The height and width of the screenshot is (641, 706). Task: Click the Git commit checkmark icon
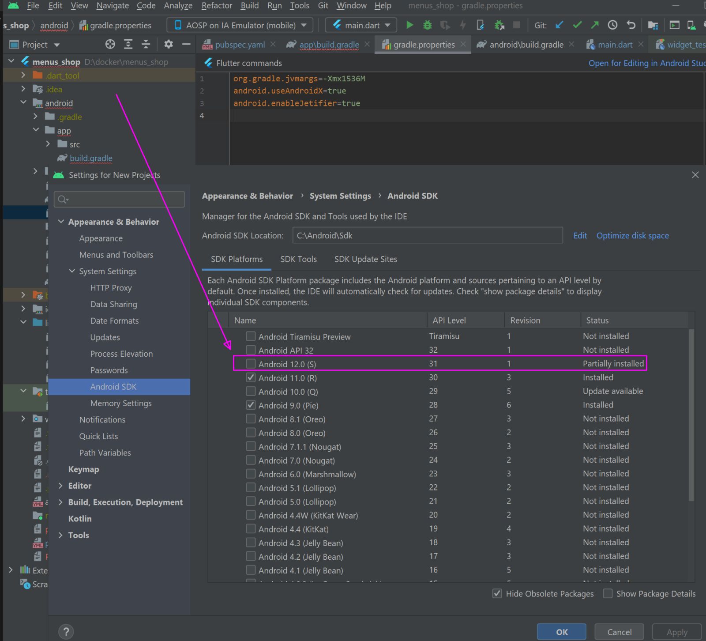577,25
